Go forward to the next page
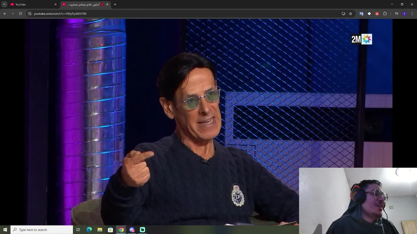 12,14
